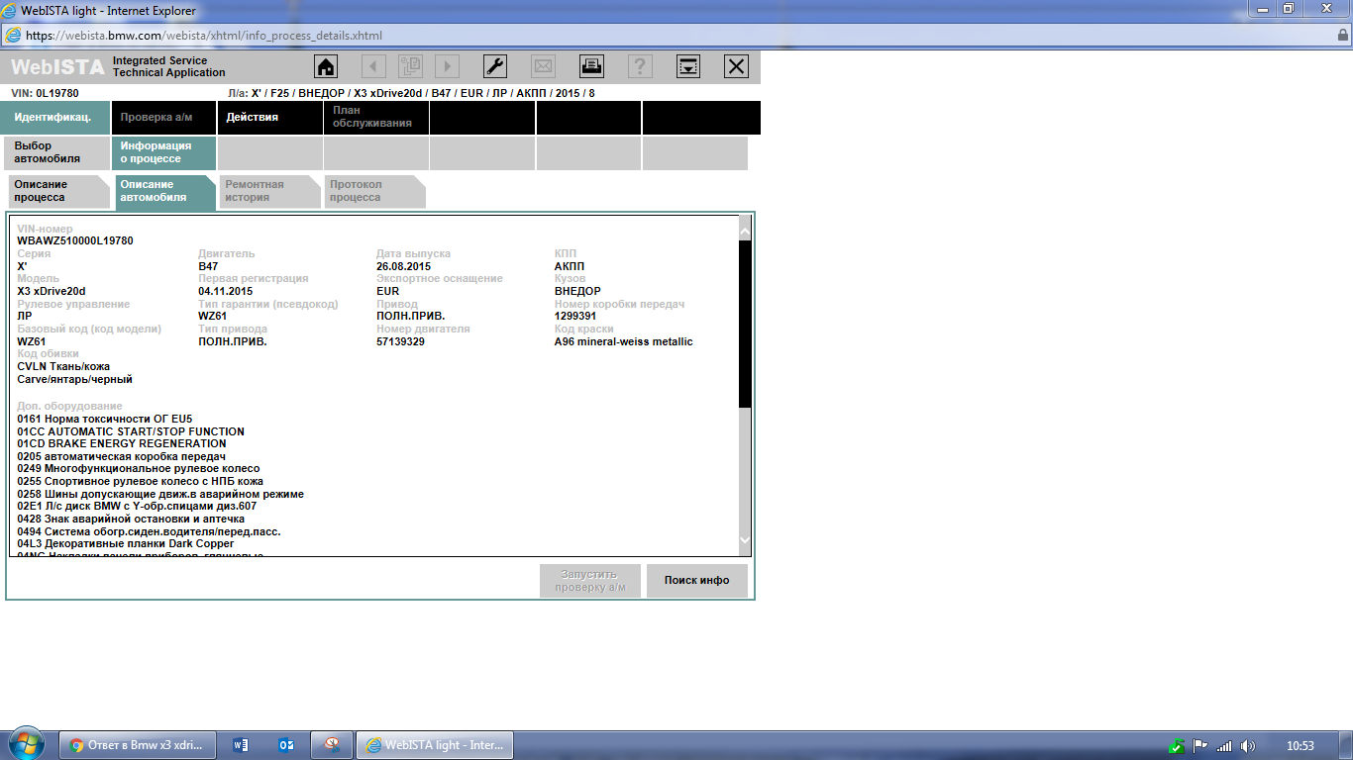The height and width of the screenshot is (760, 1353).
Task: Click option 01CD BRAKE ENERGY REGENERATION
Action: pyautogui.click(x=122, y=443)
